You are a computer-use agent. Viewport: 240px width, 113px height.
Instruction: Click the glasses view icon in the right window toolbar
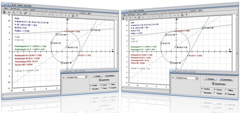coord(127,18)
